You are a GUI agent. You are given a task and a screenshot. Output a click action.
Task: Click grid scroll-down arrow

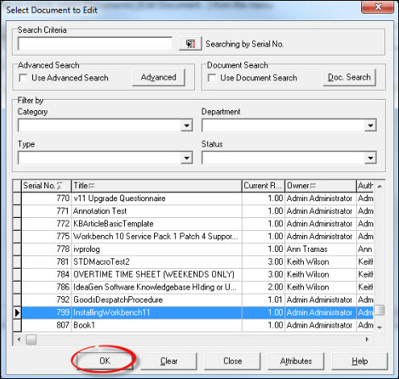pos(380,328)
